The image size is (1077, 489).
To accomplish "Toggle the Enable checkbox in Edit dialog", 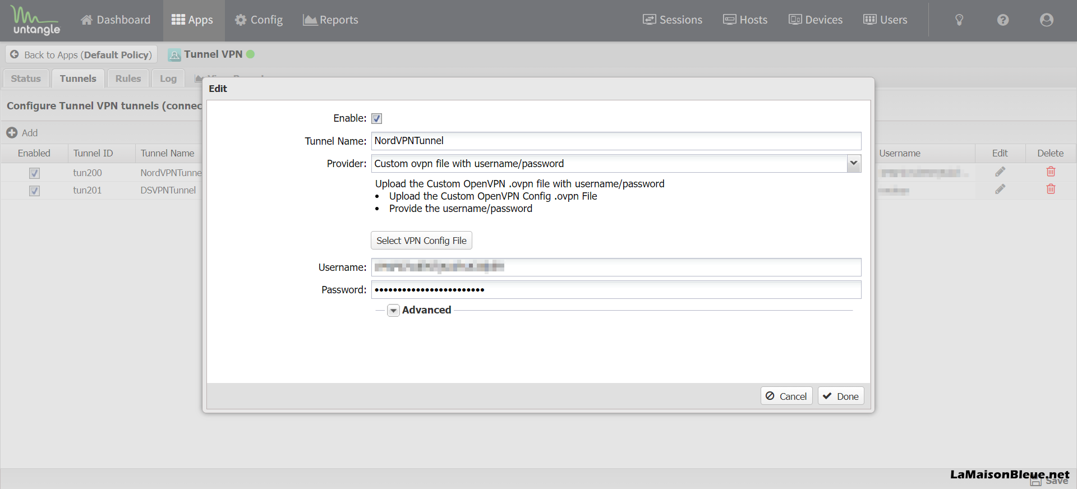I will (x=377, y=118).
